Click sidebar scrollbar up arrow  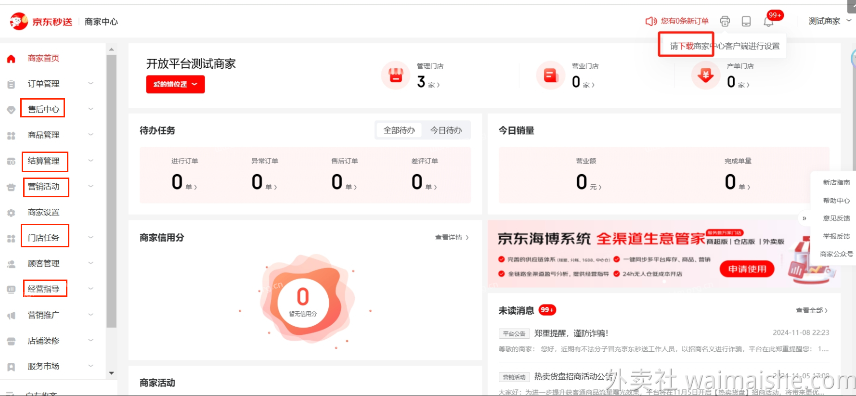coord(111,49)
